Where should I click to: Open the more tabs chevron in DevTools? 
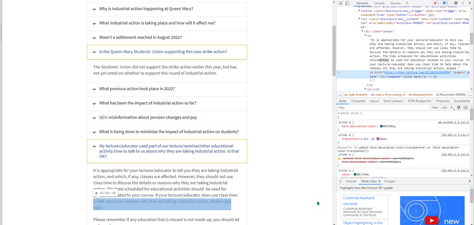click(x=406, y=3)
